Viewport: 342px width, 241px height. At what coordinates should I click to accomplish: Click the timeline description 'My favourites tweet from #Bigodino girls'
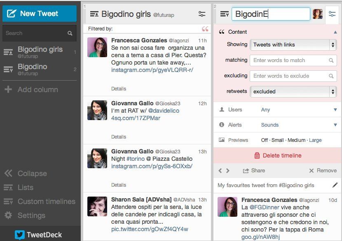[x=266, y=185]
